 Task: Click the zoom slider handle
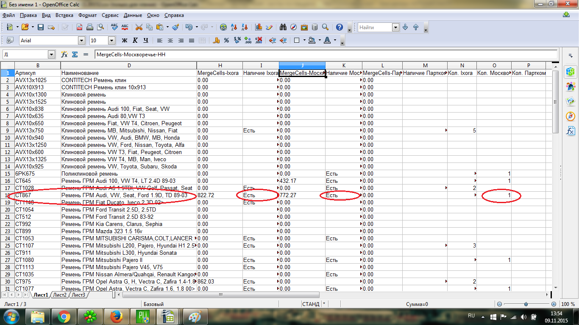(526, 304)
